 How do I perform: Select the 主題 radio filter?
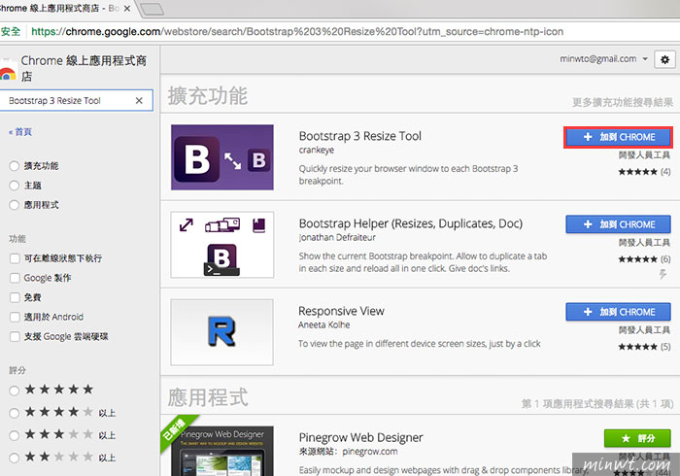click(x=15, y=186)
